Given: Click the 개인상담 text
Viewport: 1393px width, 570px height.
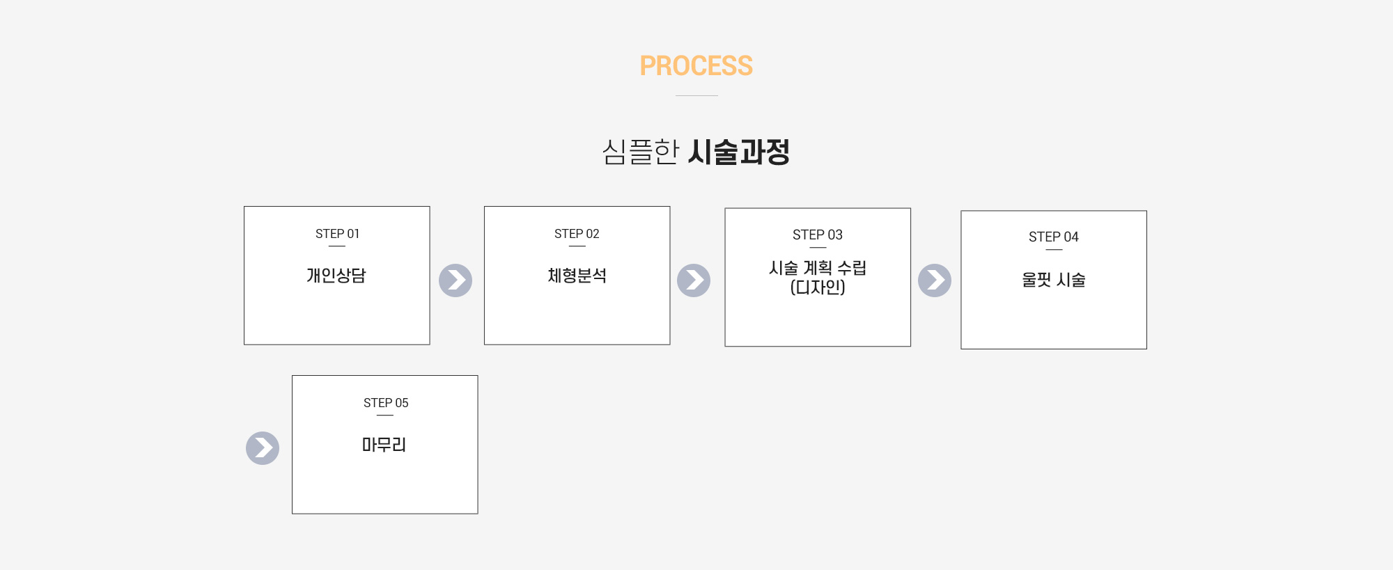Looking at the screenshot, I should click(336, 276).
